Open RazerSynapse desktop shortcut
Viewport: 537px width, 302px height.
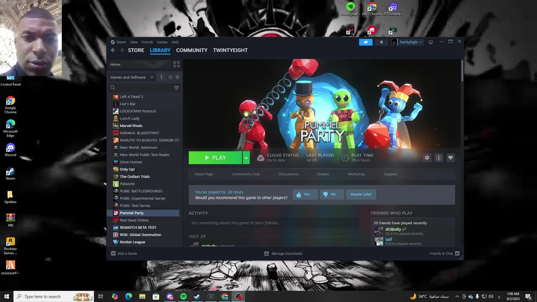(350, 9)
